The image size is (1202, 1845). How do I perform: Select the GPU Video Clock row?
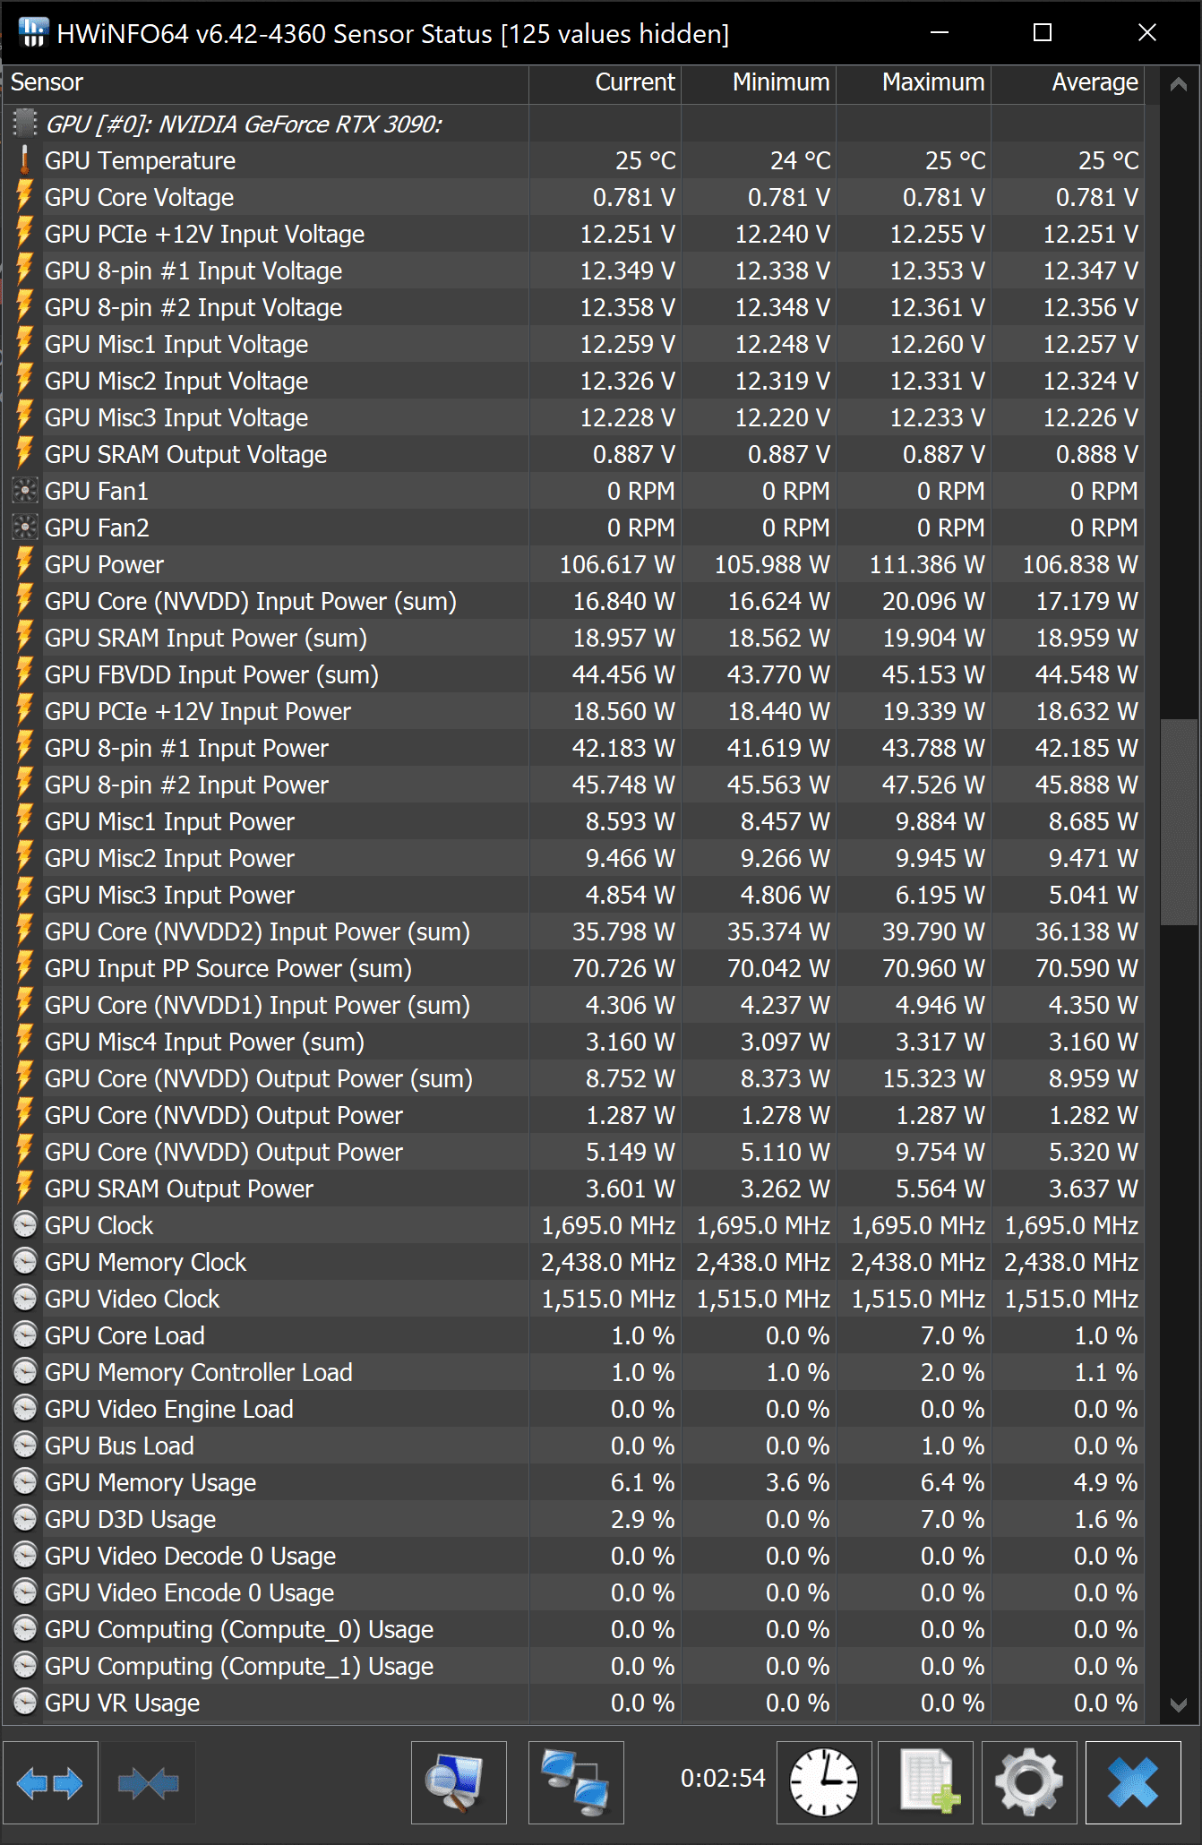[x=573, y=1299]
